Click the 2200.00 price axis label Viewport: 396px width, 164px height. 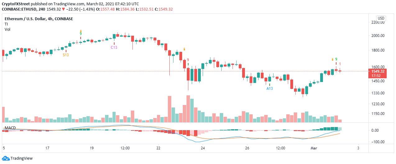coord(379,22)
